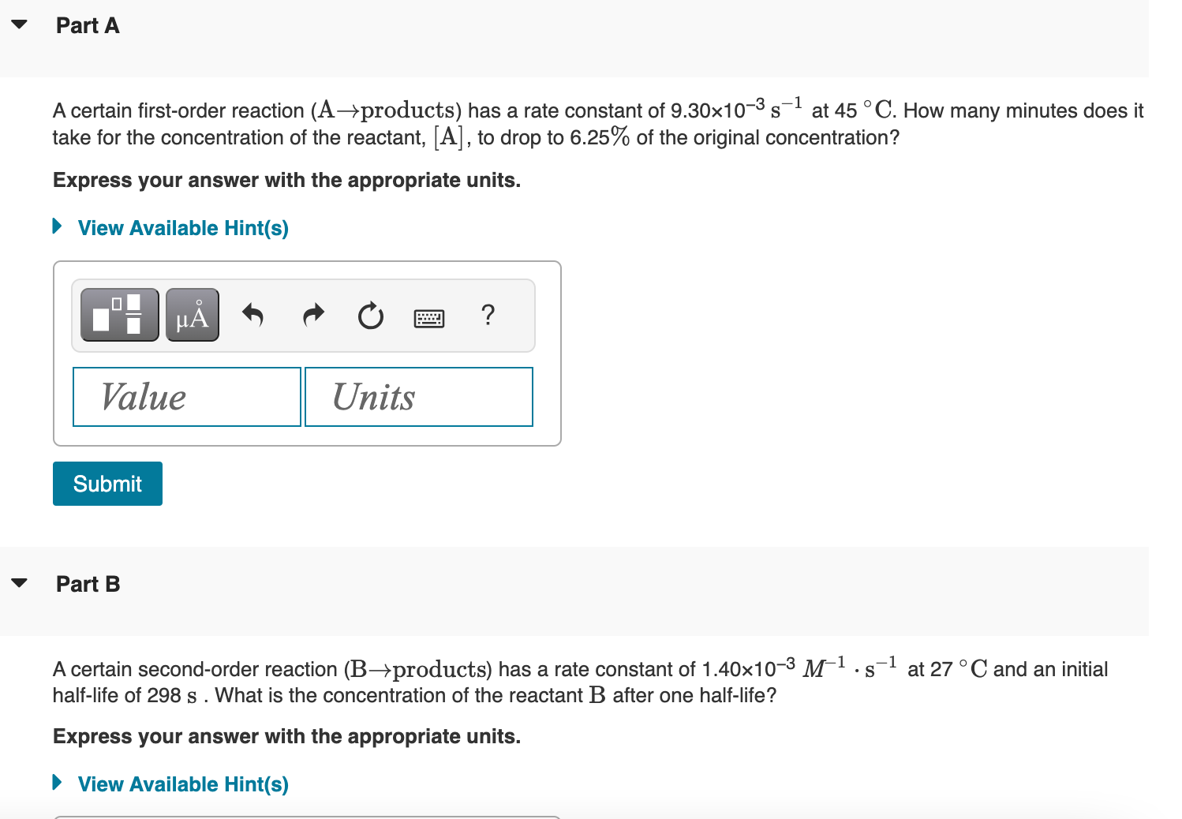
Task: Open the μÅ units symbol tool
Action: pos(192,315)
